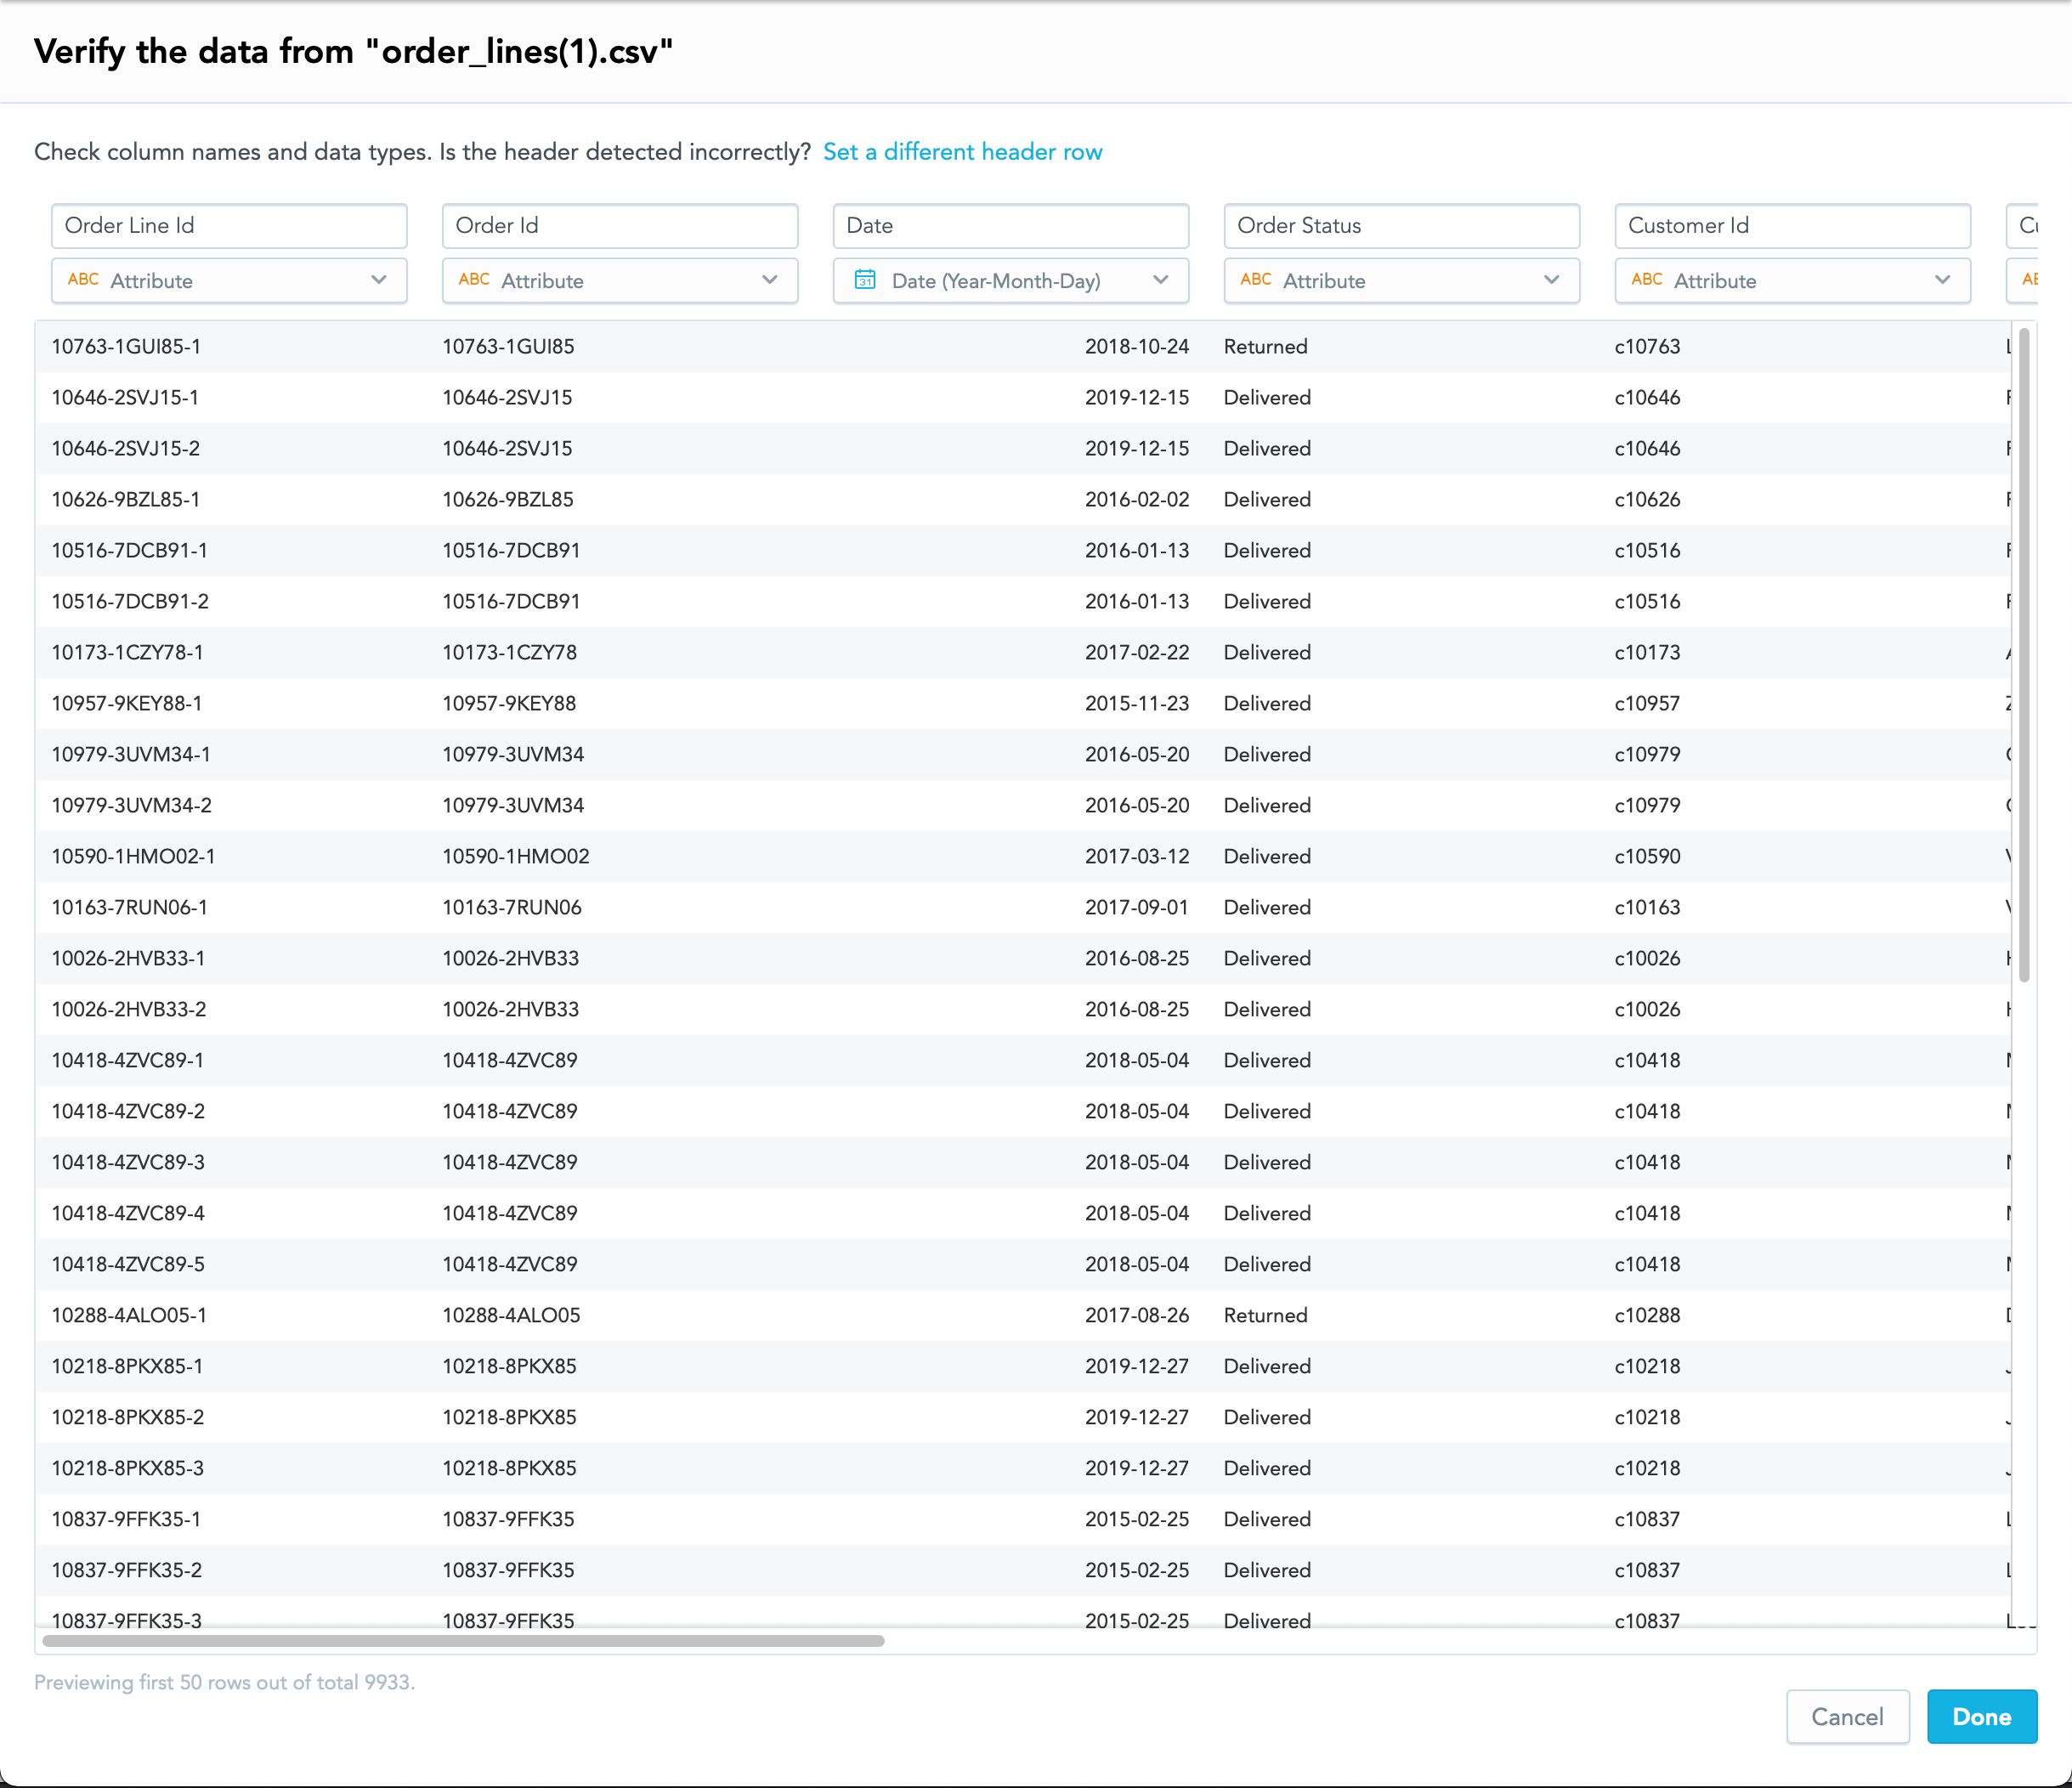
Task: Click the Order Status column name field
Action: (x=1402, y=226)
